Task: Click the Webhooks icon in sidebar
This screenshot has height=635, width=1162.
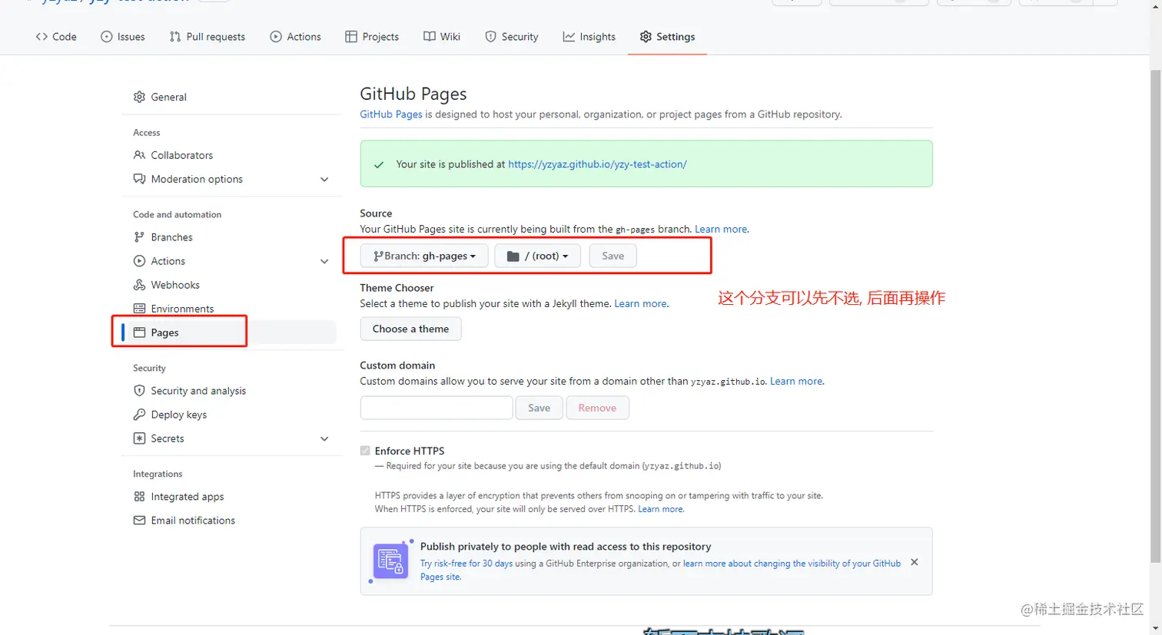Action: coord(139,285)
